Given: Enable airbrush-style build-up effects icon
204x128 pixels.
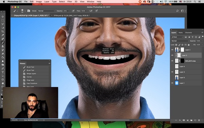Looking at the screenshot, I should click(91, 11).
